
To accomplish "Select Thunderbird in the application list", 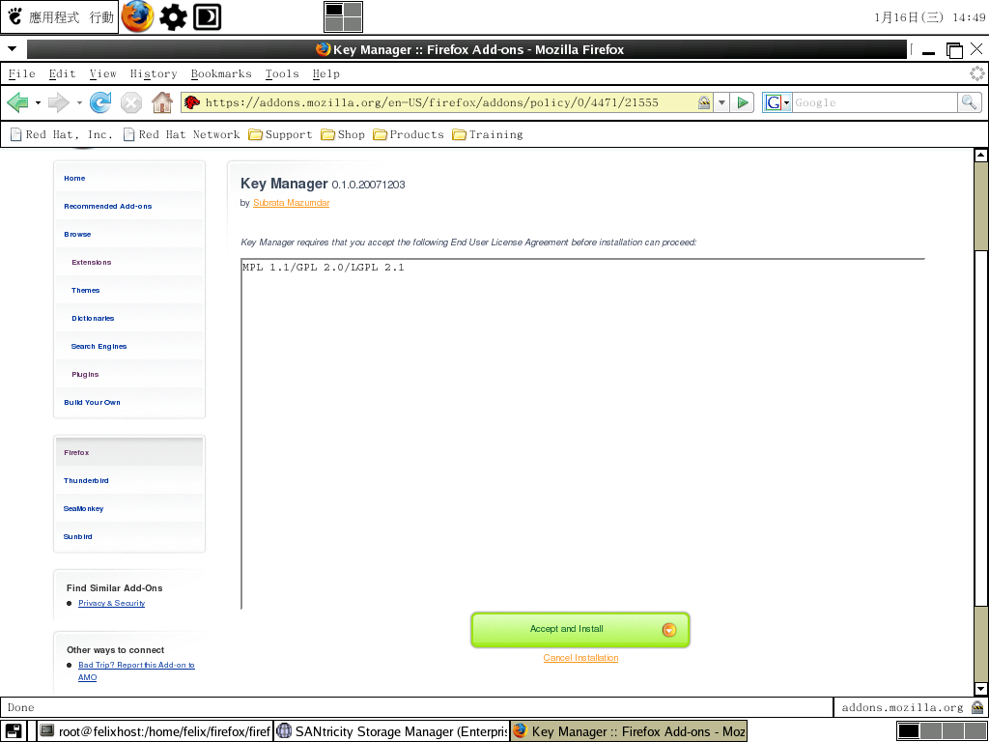I will [86, 481].
